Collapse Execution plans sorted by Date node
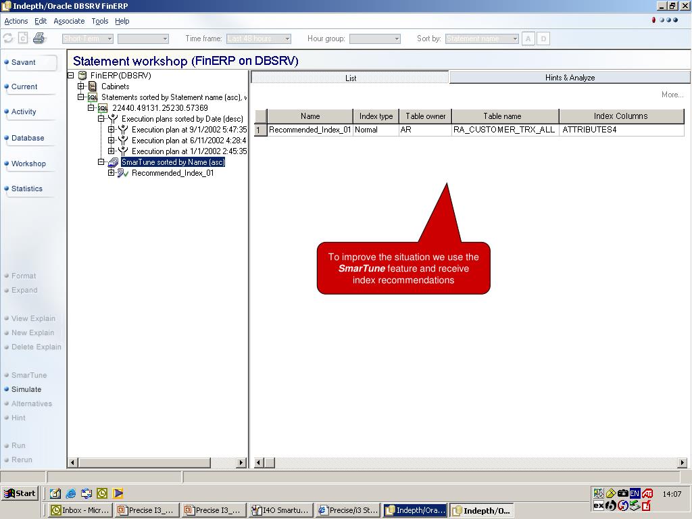Image resolution: width=692 pixels, height=519 pixels. click(x=101, y=119)
